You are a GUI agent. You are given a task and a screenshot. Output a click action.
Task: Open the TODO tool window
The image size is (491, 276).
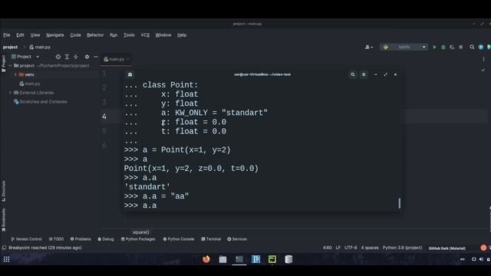[x=56, y=239]
